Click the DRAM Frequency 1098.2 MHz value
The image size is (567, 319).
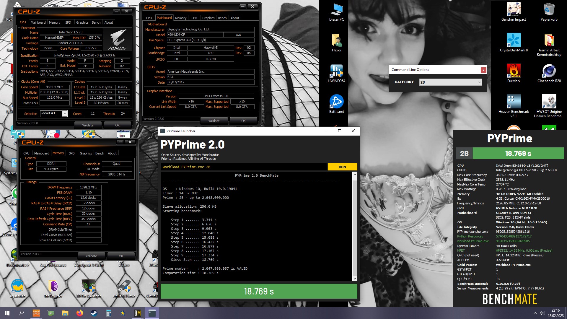pos(89,187)
